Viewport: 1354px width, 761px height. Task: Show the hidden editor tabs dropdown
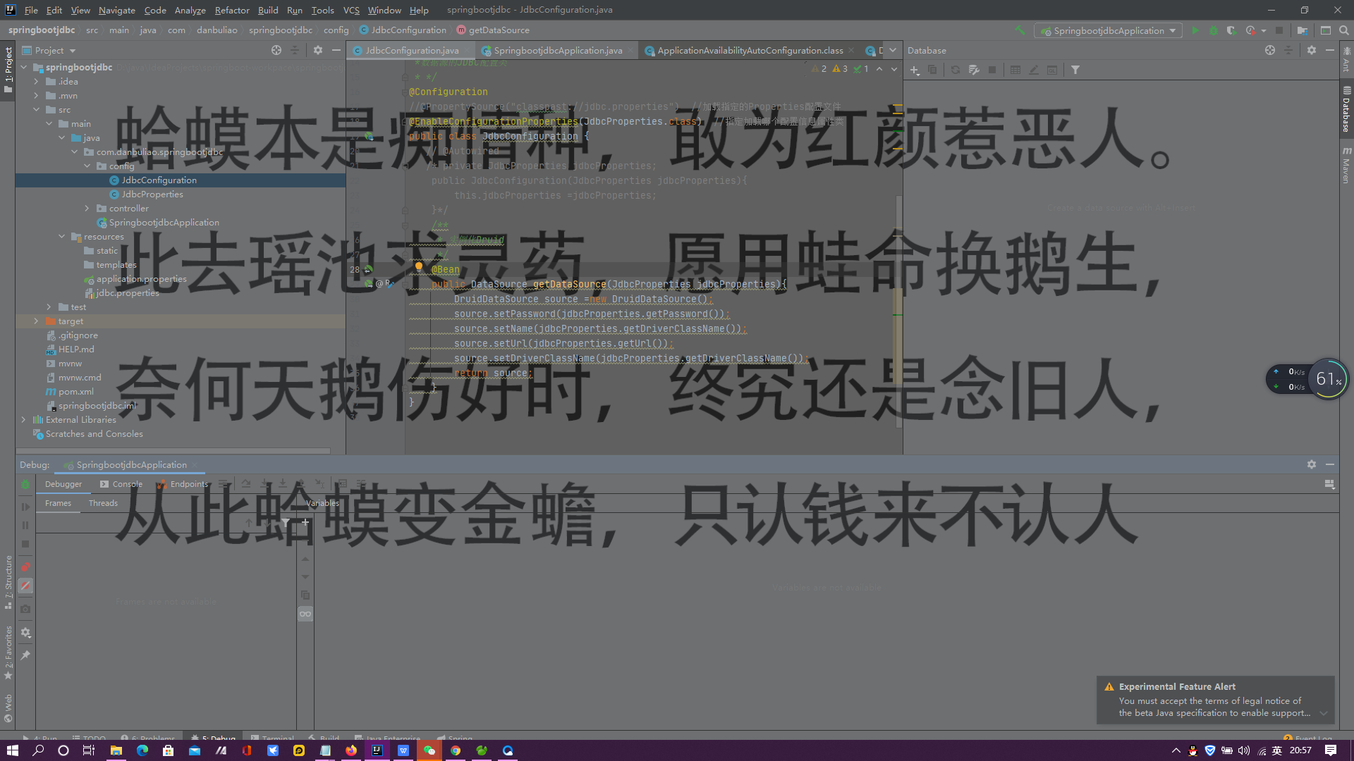pyautogui.click(x=893, y=50)
